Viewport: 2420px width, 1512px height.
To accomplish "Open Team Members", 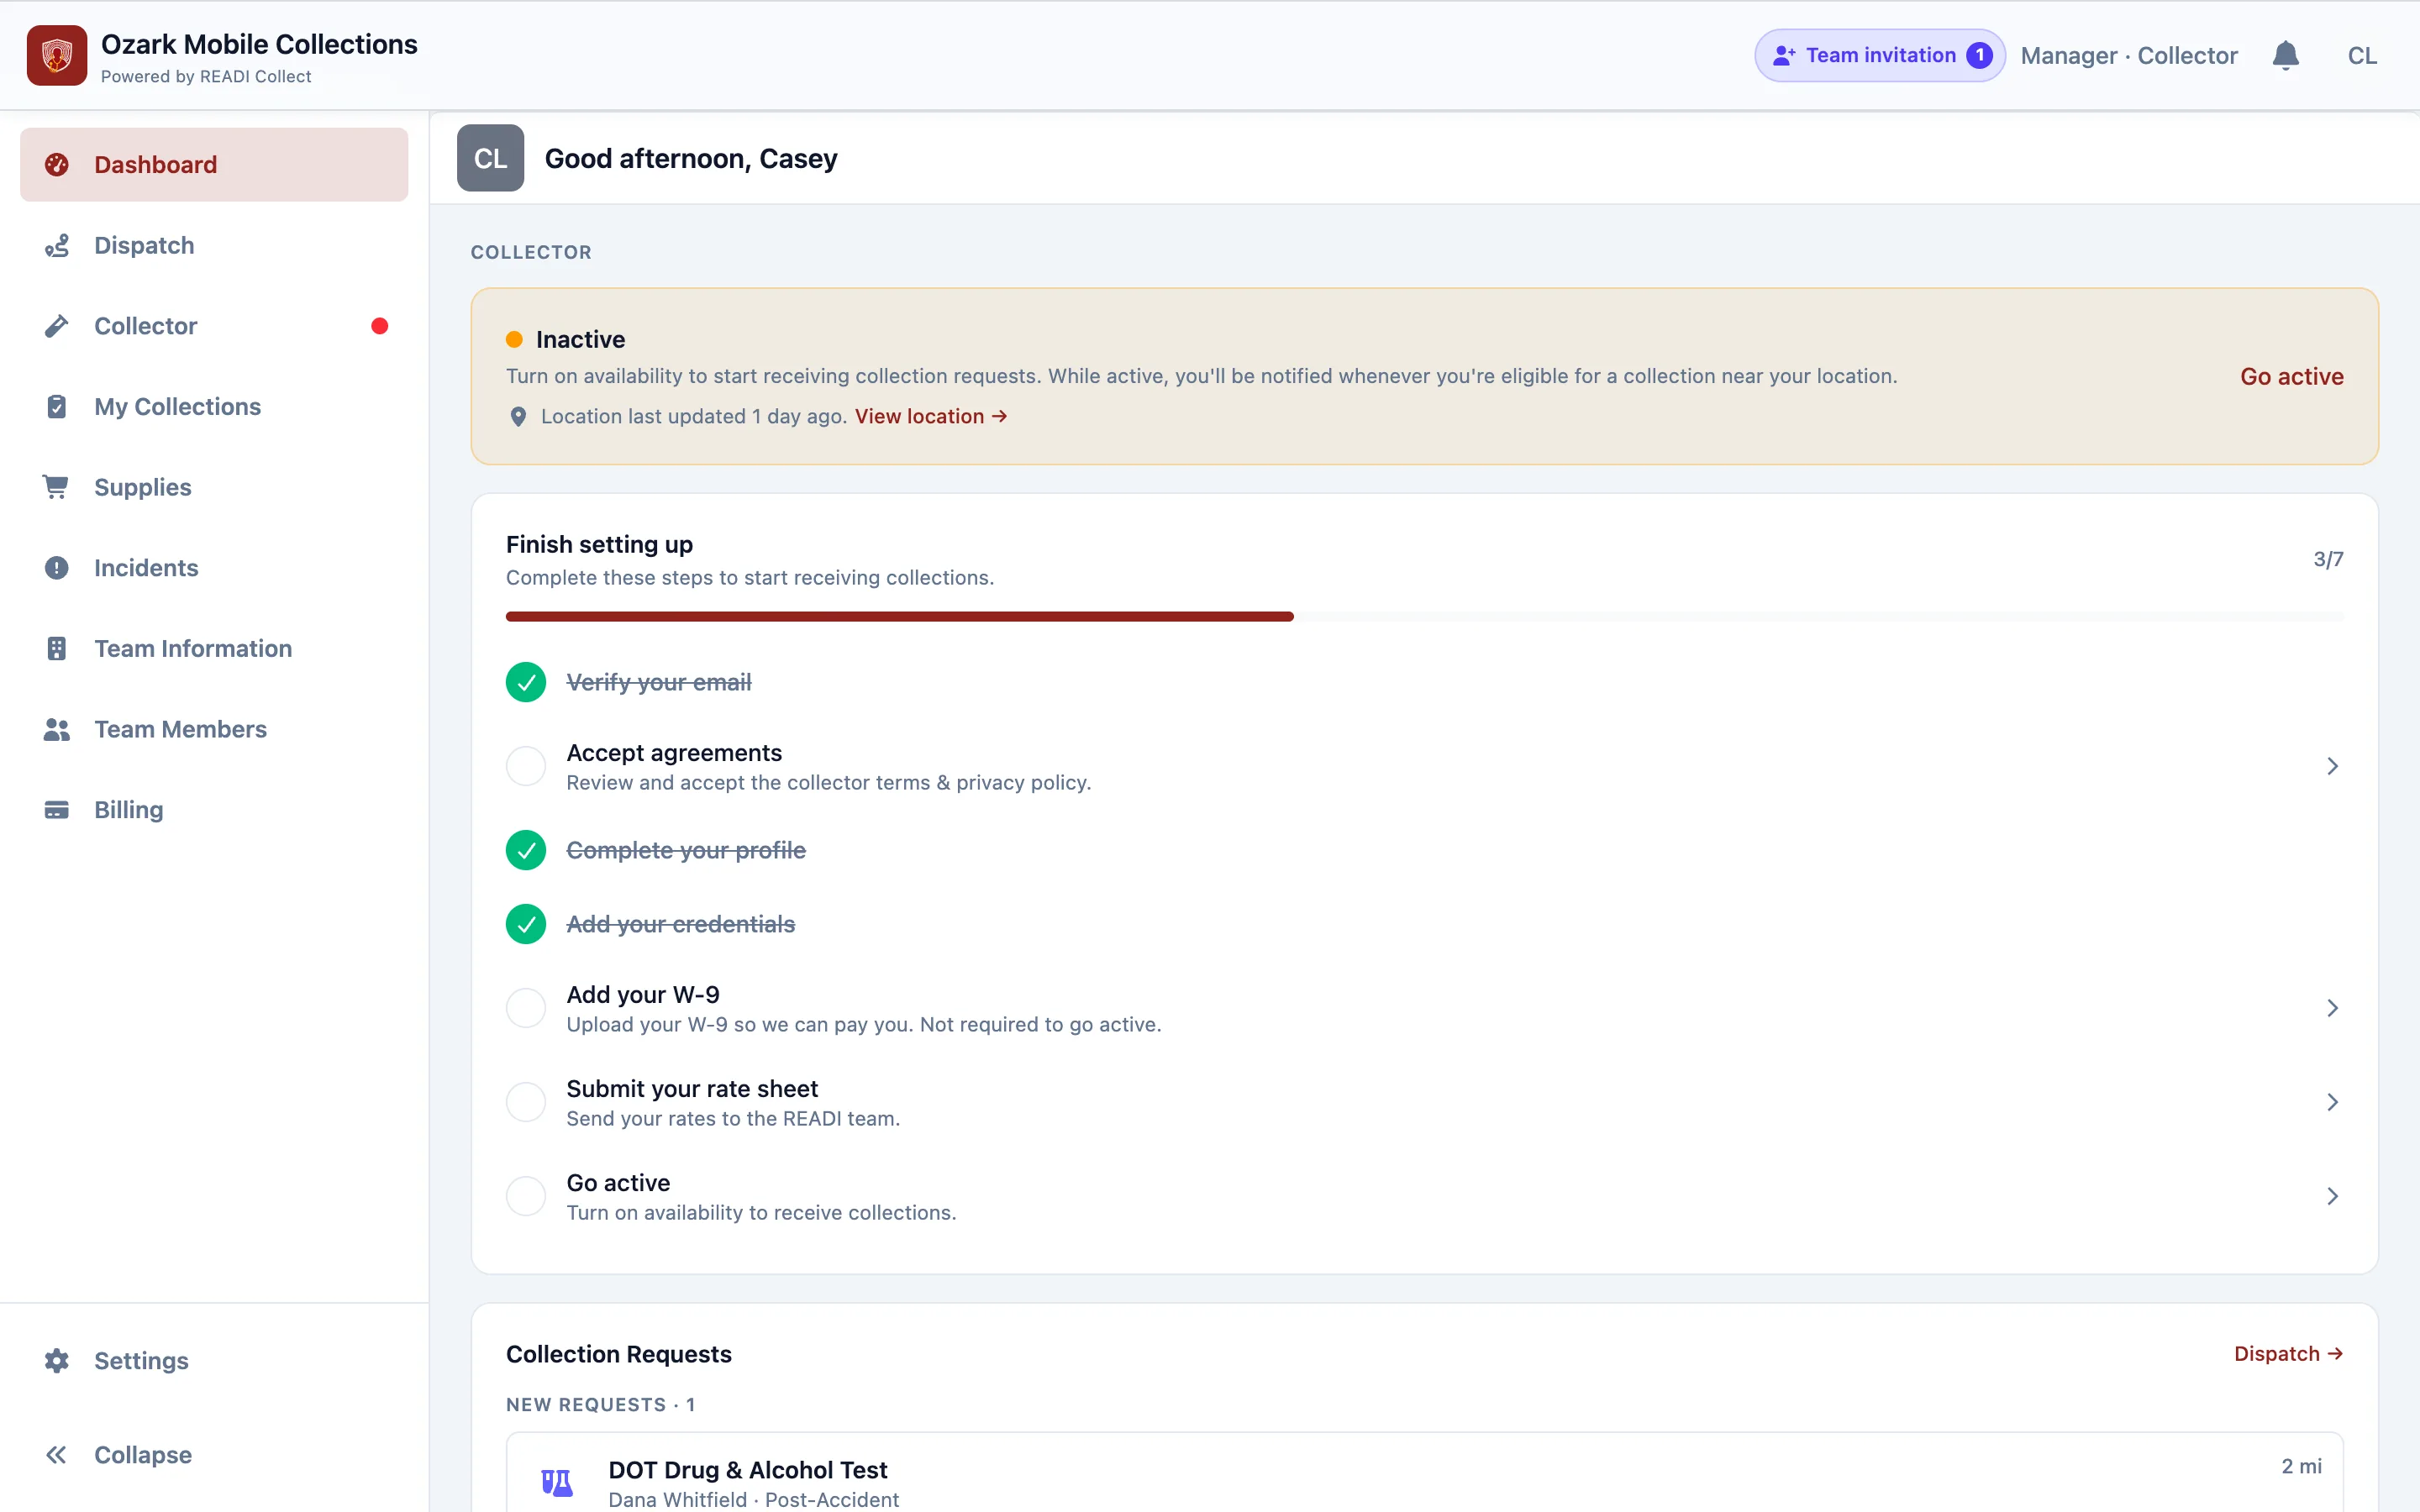I will 214,729.
